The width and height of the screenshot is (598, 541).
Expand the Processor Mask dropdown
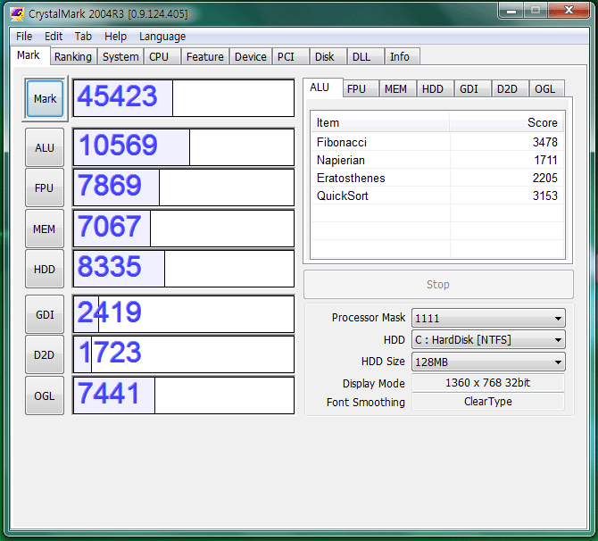[x=488, y=318]
